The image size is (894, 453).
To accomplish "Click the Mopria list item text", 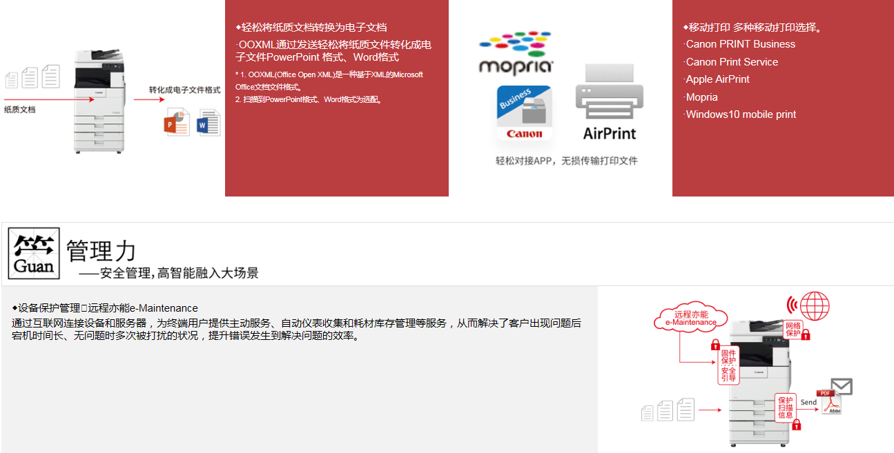I will click(x=701, y=97).
